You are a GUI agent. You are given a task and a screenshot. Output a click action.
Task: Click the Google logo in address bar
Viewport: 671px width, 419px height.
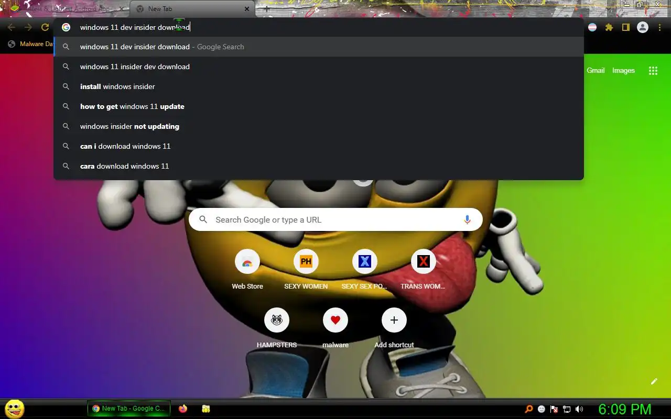coord(66,27)
